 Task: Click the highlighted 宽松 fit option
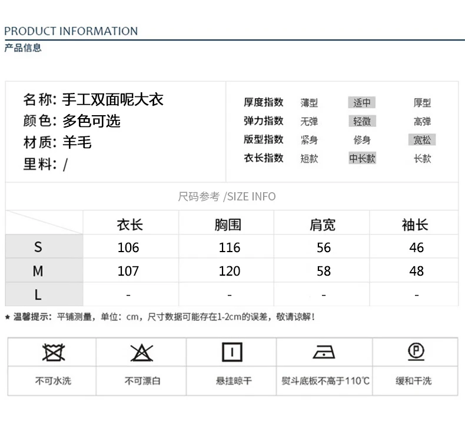point(422,140)
